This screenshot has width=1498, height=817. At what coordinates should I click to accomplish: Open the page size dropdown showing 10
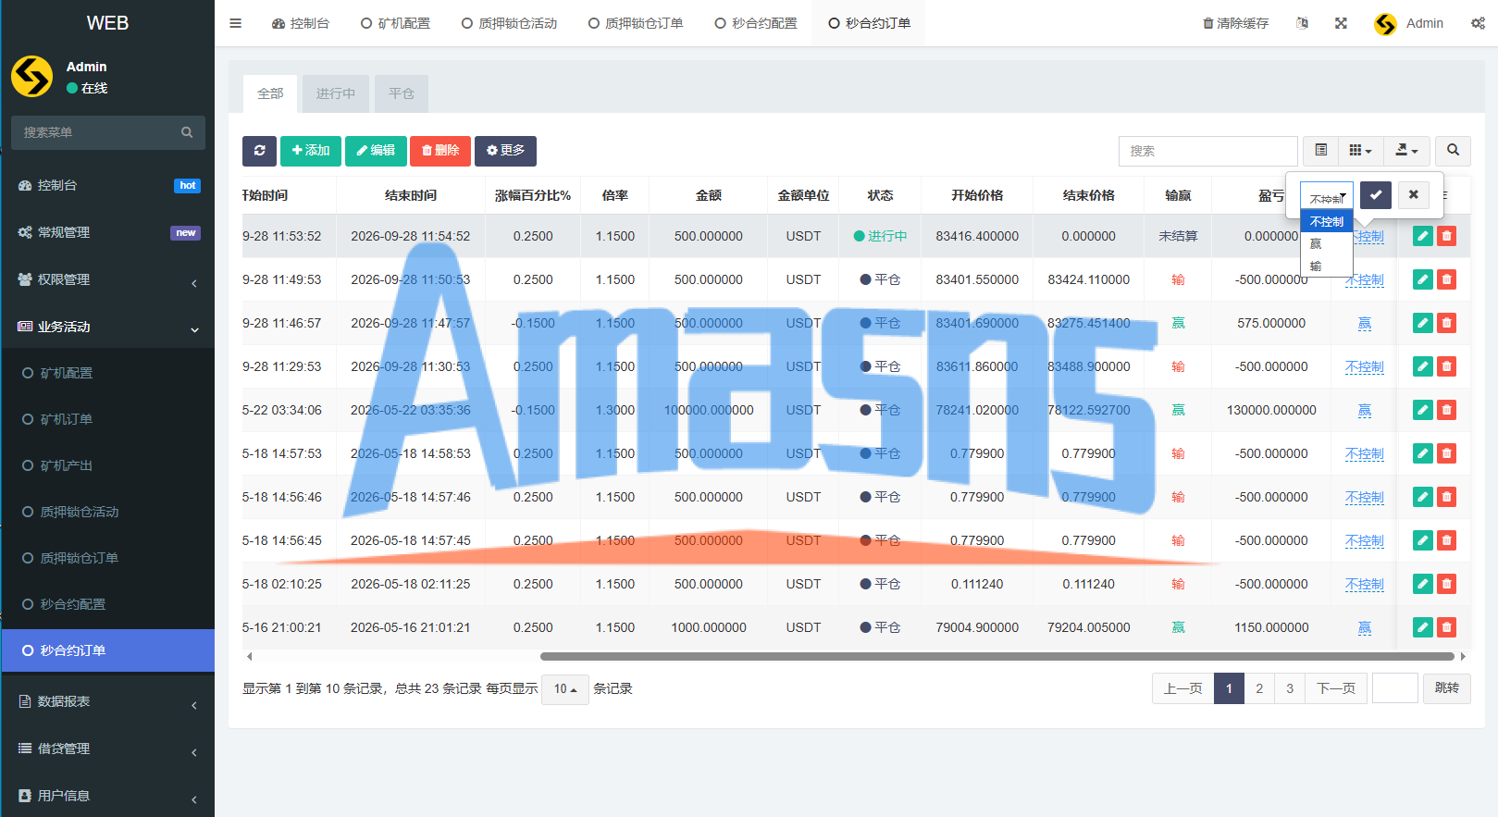point(565,689)
